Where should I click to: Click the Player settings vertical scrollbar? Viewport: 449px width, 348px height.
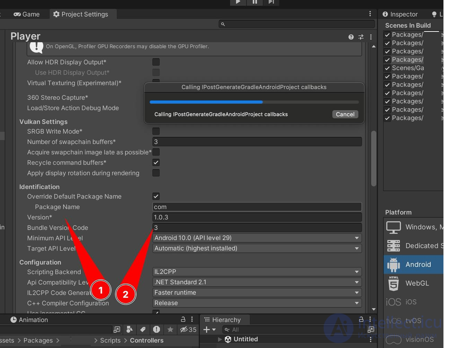point(373,158)
